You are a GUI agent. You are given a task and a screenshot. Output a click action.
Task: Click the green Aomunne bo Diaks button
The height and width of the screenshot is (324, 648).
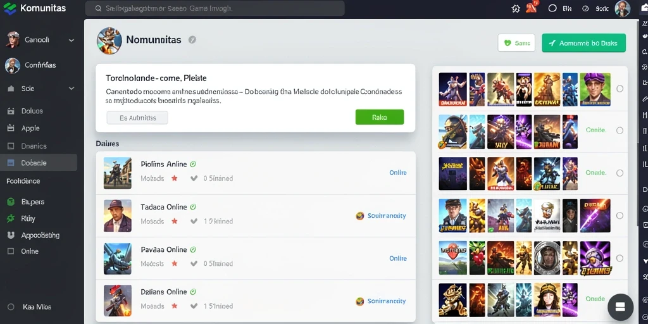(583, 43)
